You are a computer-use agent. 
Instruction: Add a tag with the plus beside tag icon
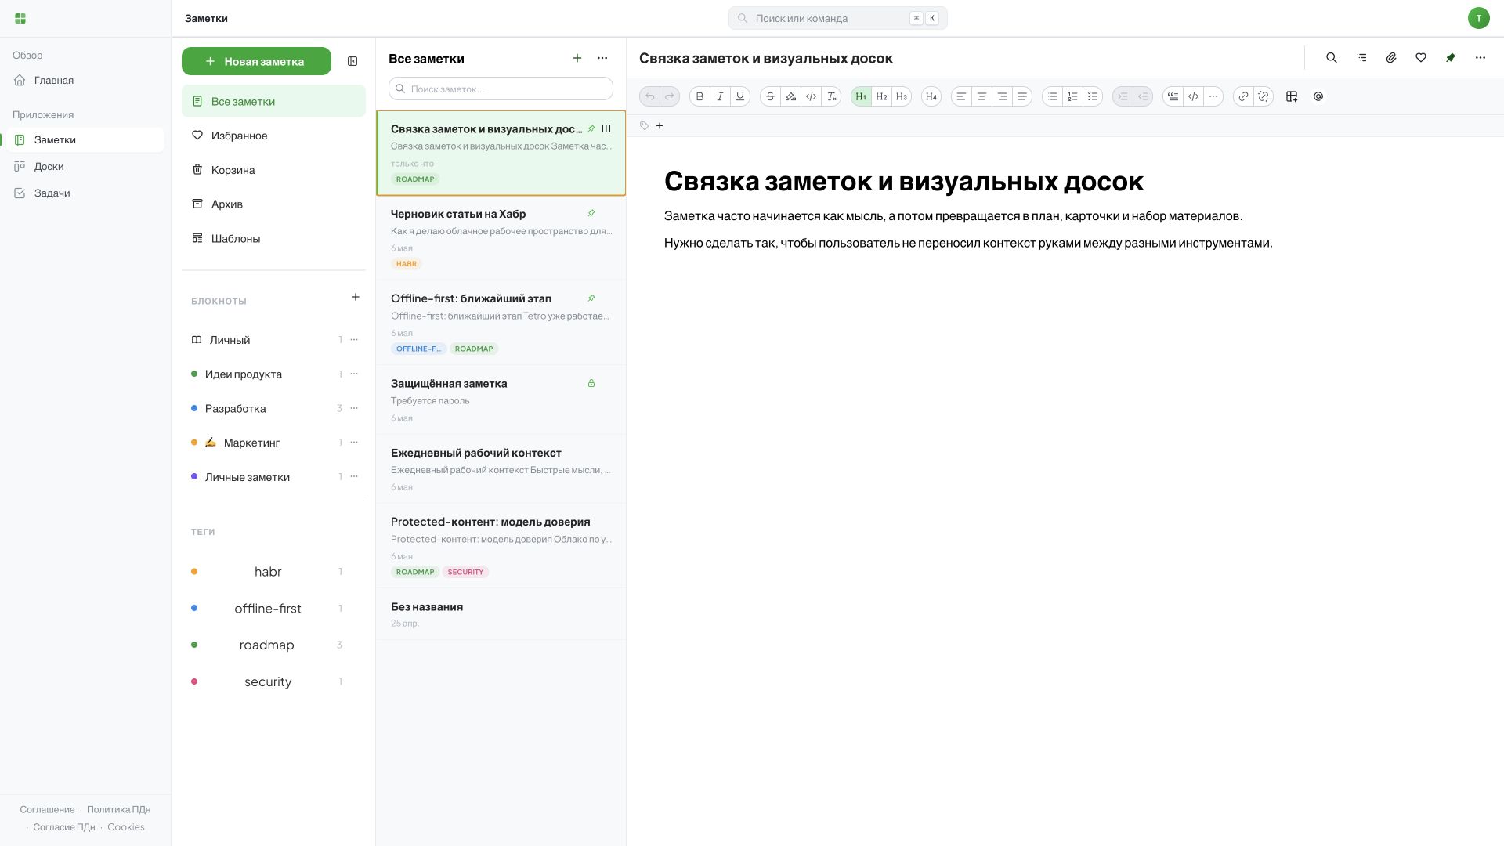(x=660, y=126)
